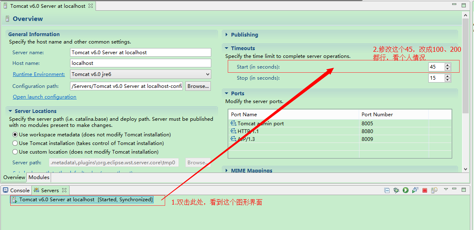The image size is (474, 230).
Task: Click the Start timeout value field
Action: (437, 67)
